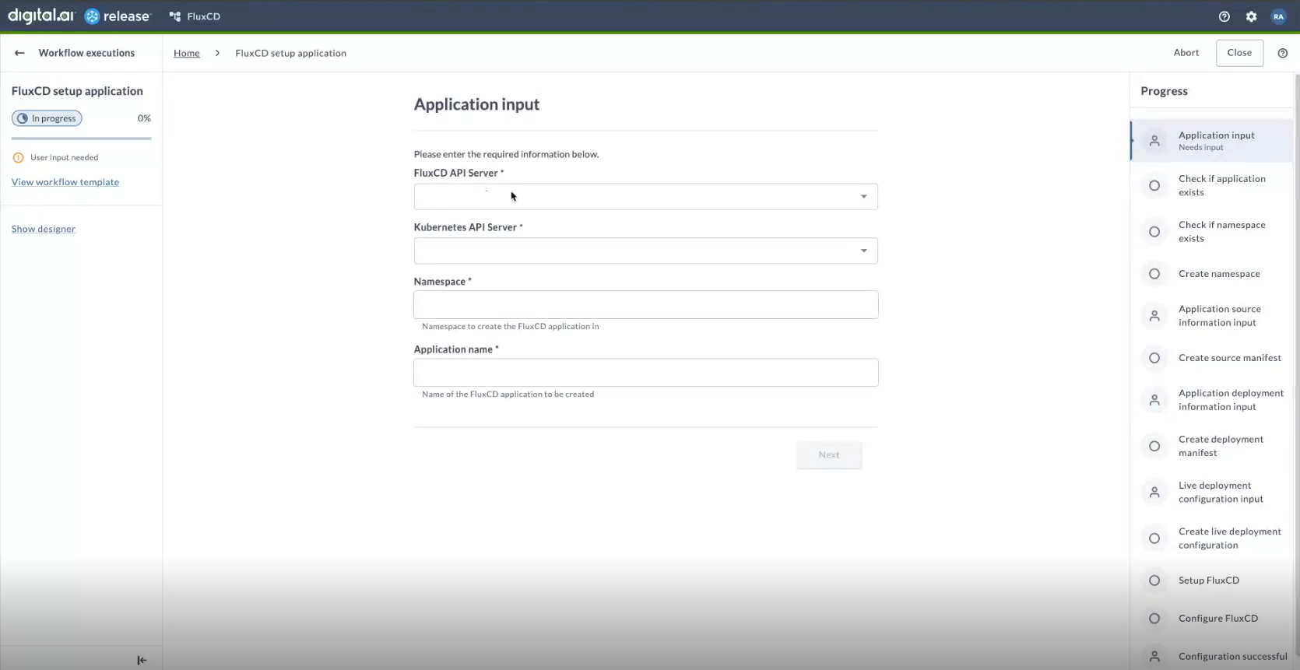The width and height of the screenshot is (1300, 670).
Task: Click the Workflow executions heading text
Action: 86,53
